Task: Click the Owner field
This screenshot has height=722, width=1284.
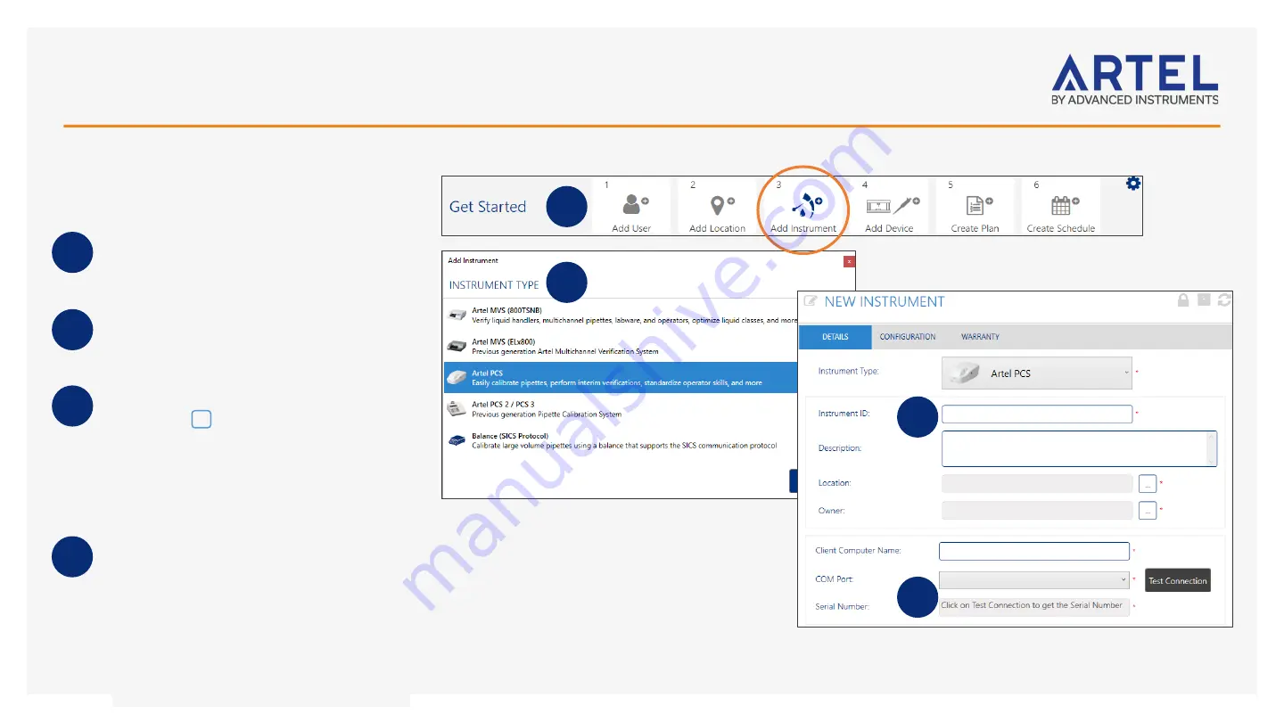Action: (1037, 511)
